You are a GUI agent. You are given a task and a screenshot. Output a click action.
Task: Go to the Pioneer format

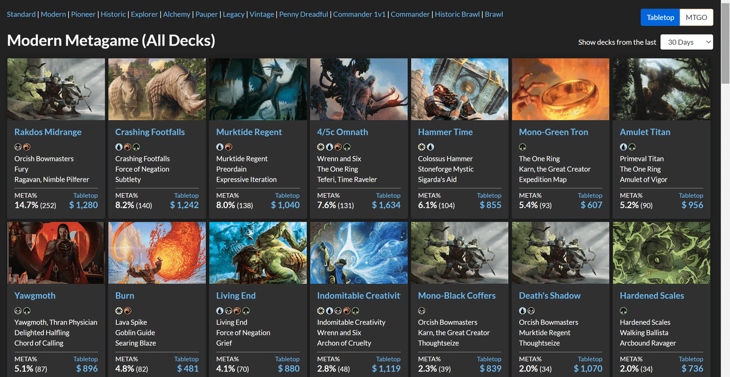click(83, 14)
